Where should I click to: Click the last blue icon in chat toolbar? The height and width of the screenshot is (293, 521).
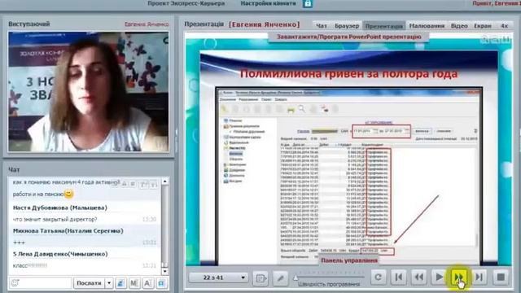click(161, 283)
